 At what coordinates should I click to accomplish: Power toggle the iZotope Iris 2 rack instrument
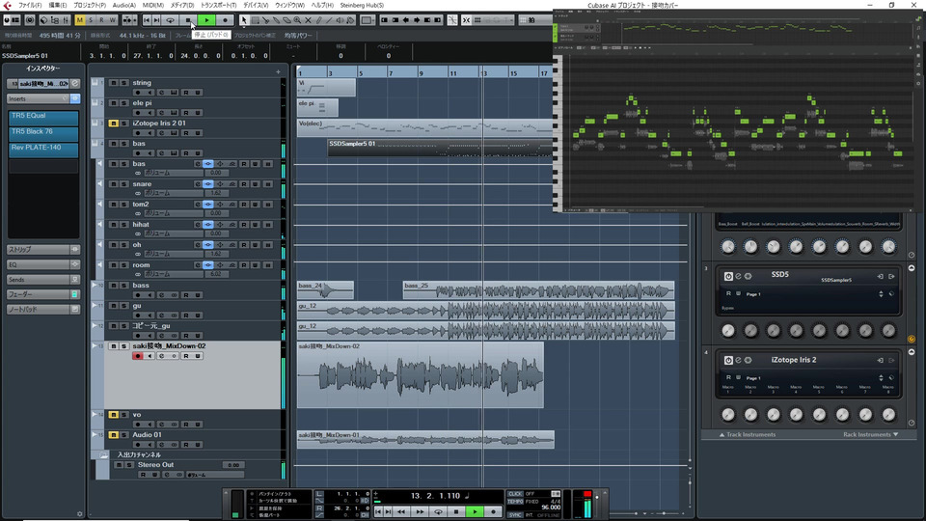[728, 360]
